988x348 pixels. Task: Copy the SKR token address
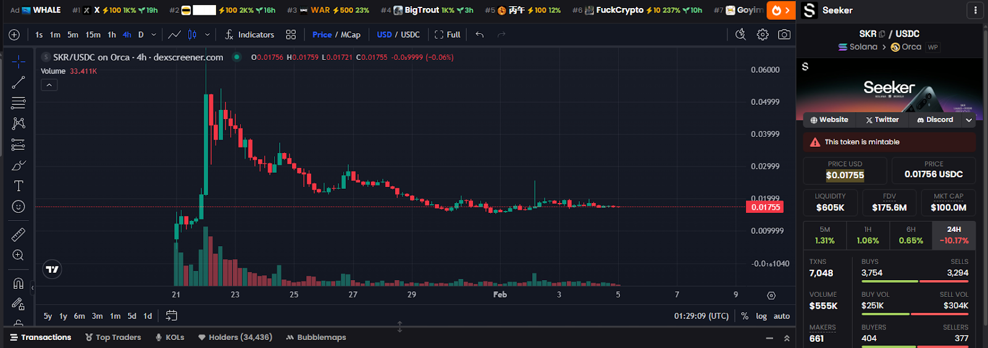pos(882,34)
